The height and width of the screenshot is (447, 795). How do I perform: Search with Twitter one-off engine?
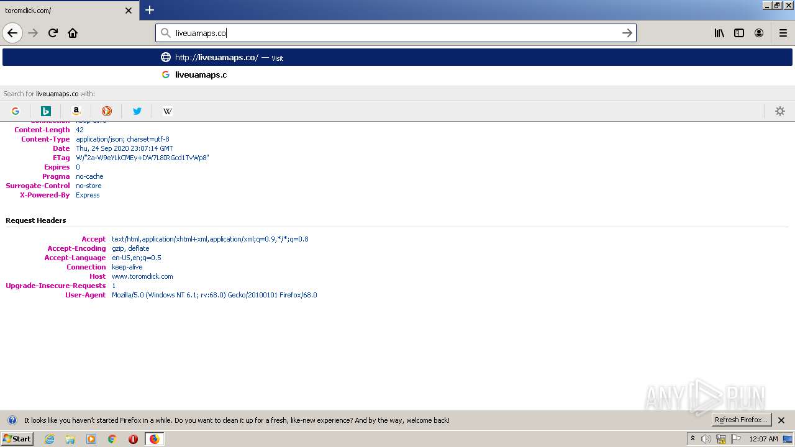click(x=137, y=111)
